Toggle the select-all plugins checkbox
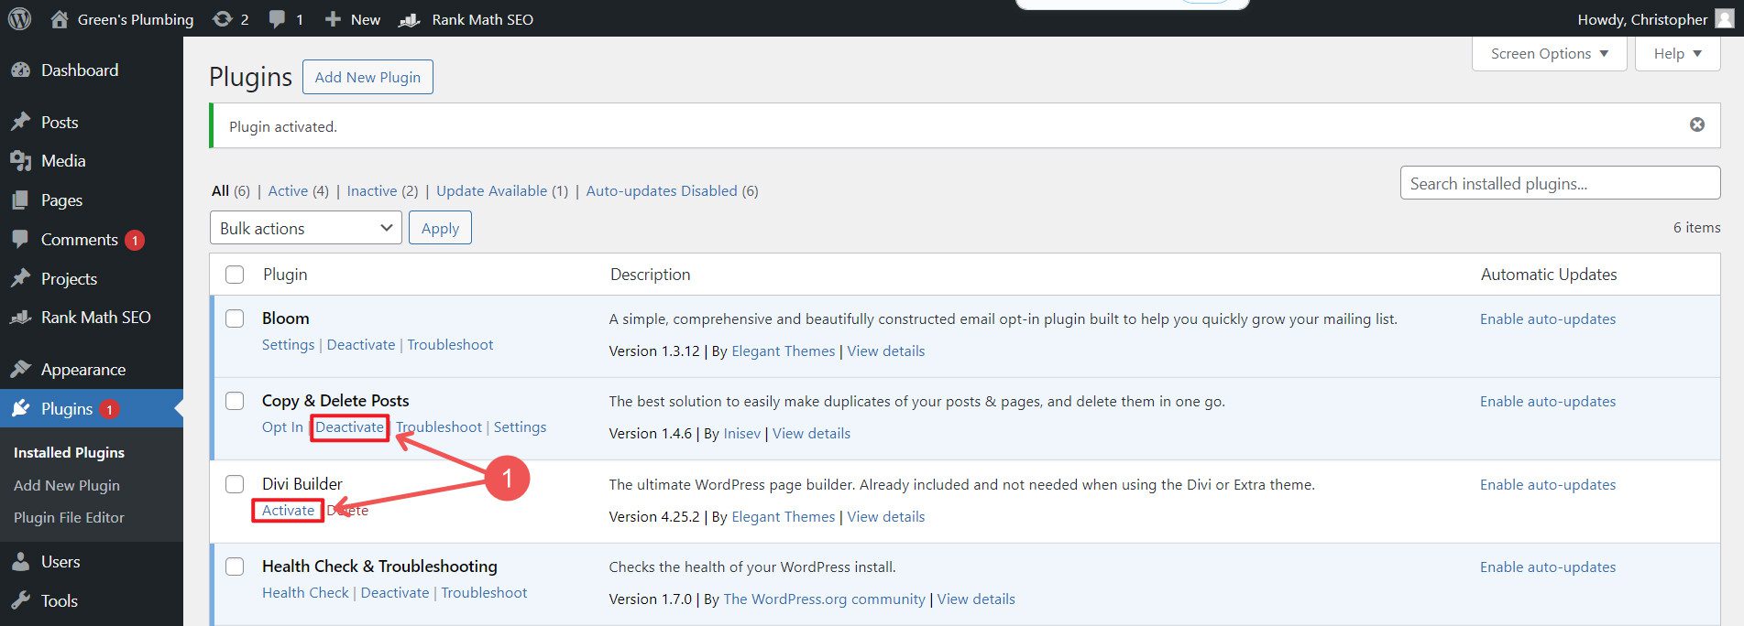This screenshot has width=1744, height=626. coord(235,275)
